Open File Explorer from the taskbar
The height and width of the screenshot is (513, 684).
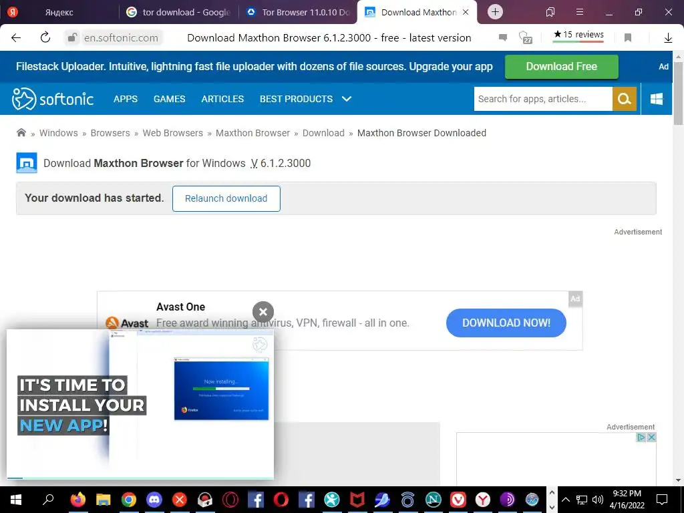click(x=104, y=500)
